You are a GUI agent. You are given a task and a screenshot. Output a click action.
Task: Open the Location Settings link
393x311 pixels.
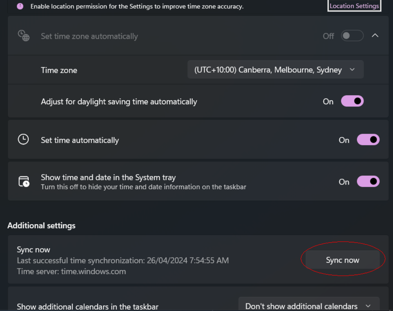pyautogui.click(x=354, y=6)
